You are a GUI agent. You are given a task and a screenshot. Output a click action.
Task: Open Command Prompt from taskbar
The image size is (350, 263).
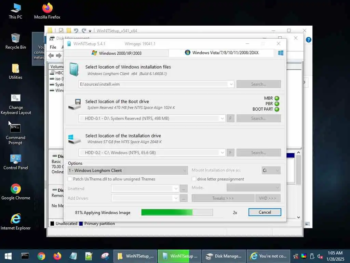pos(25,256)
